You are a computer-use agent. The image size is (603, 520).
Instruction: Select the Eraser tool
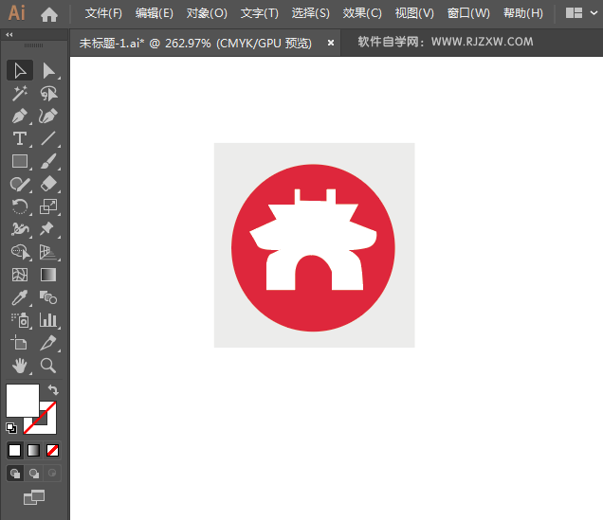(x=48, y=184)
